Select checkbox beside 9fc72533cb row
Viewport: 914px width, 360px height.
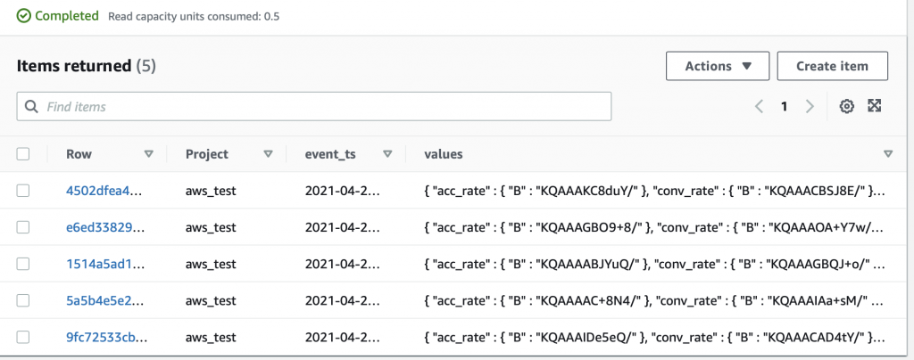point(22,337)
